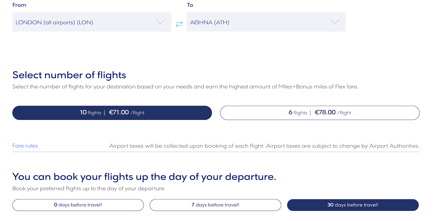Image resolution: width=435 pixels, height=221 pixels.
Task: Choose 7 days before travel
Action: pyautogui.click(x=215, y=205)
